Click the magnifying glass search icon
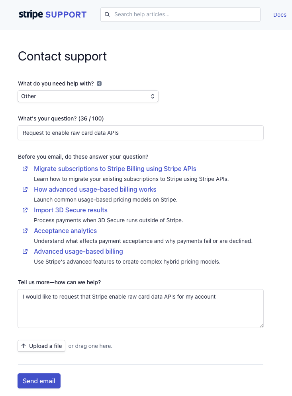The width and height of the screenshot is (292, 396). coord(107,14)
